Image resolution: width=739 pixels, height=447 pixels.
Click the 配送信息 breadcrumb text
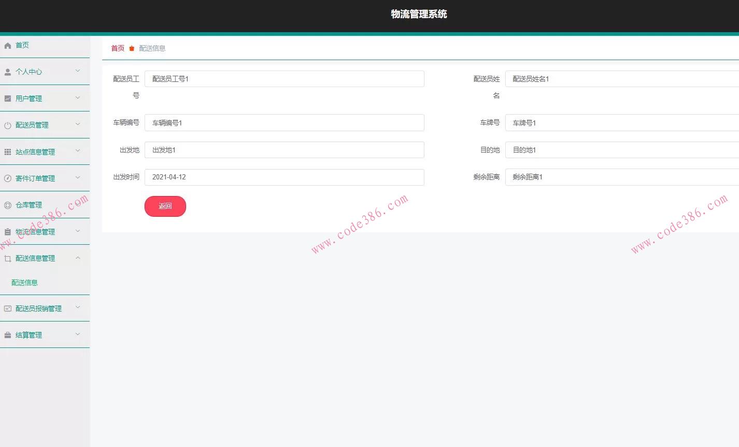coord(152,48)
